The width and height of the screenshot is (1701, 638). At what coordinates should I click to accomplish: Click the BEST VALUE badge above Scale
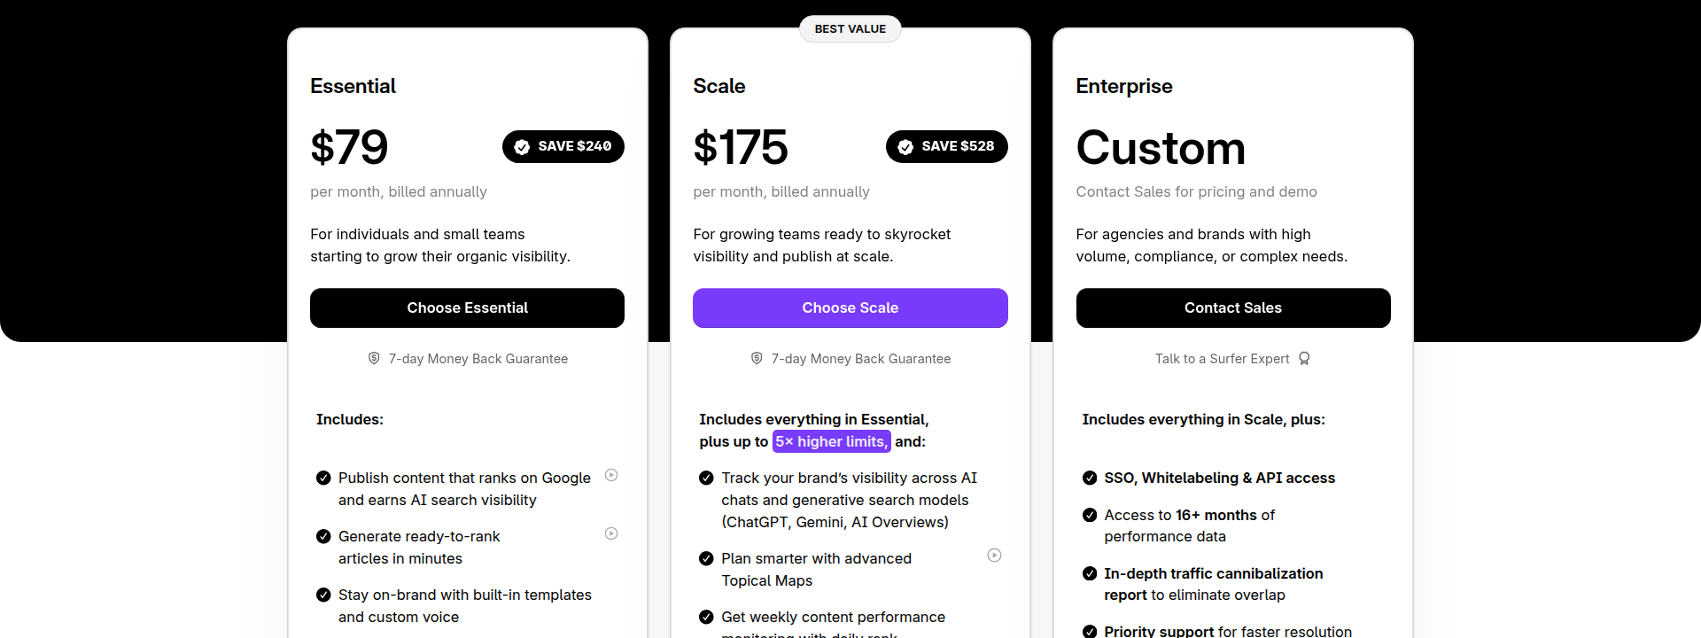(x=850, y=28)
